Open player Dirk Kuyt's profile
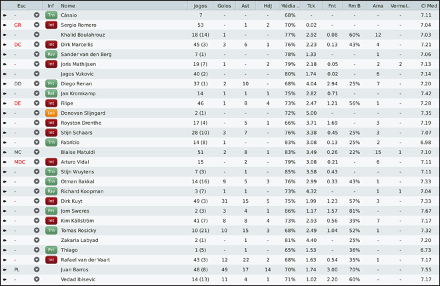Image resolution: width=440 pixels, height=286 pixels. 71,201
